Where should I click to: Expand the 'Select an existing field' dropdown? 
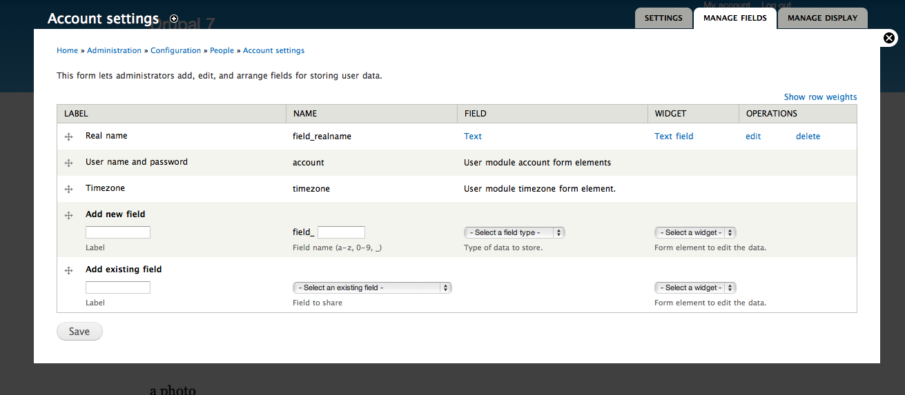372,287
